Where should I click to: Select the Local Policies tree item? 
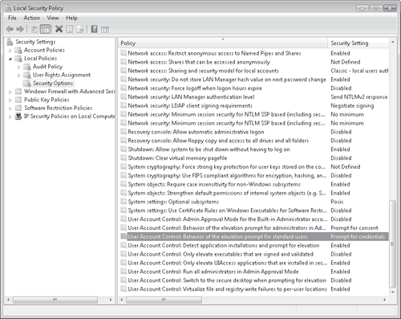[x=40, y=59]
